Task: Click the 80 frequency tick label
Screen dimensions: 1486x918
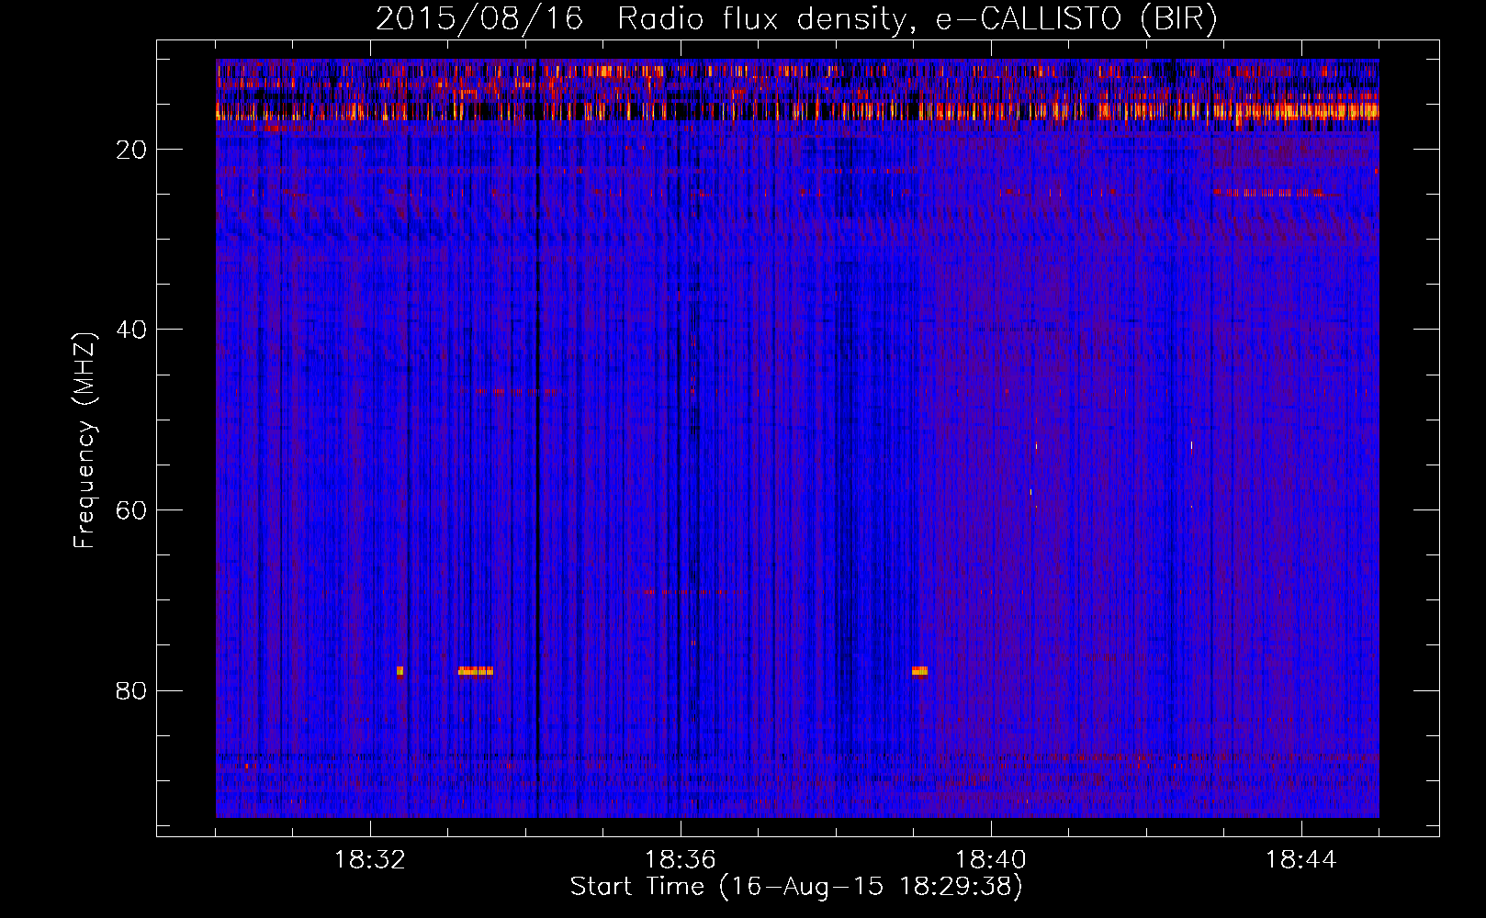Action: pos(131,690)
